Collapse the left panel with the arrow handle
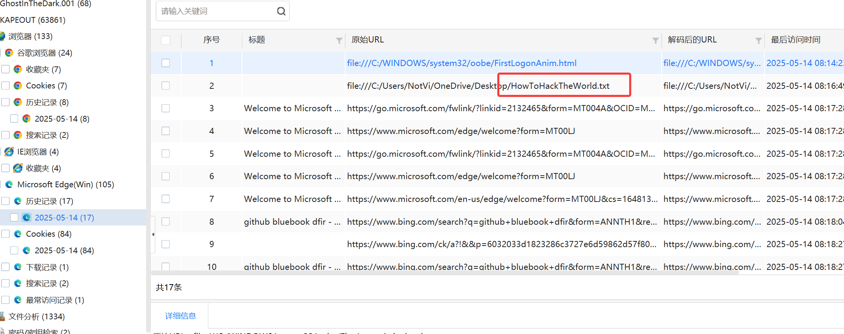 pos(153,234)
